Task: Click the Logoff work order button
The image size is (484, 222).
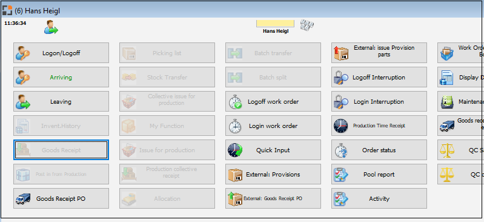Action: click(273, 101)
